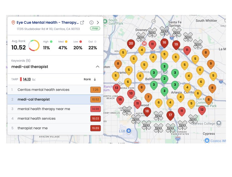Click the location pin icon before Eye Cue
232x177 pixels.
coord(13,23)
